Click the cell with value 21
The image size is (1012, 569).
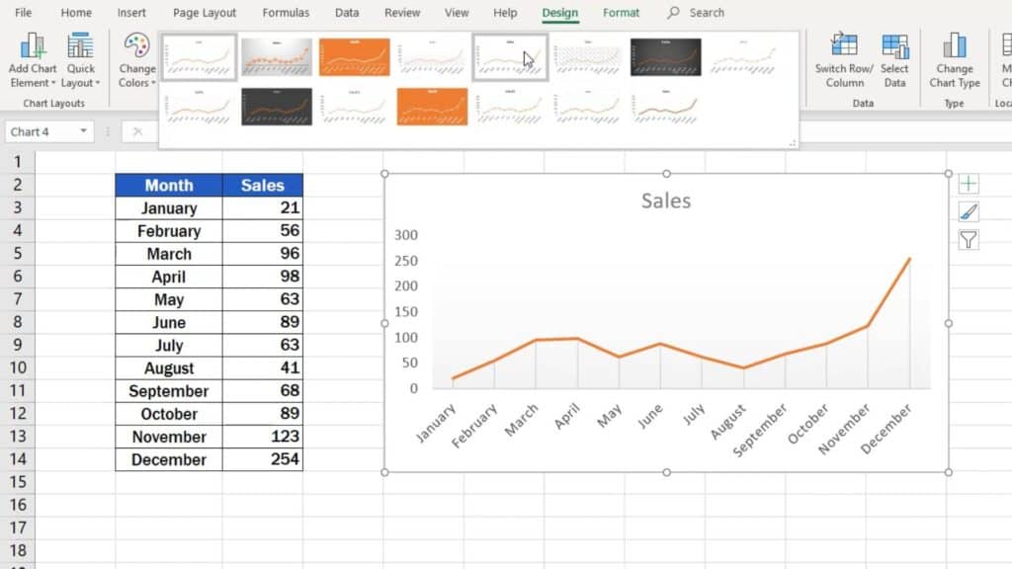263,207
